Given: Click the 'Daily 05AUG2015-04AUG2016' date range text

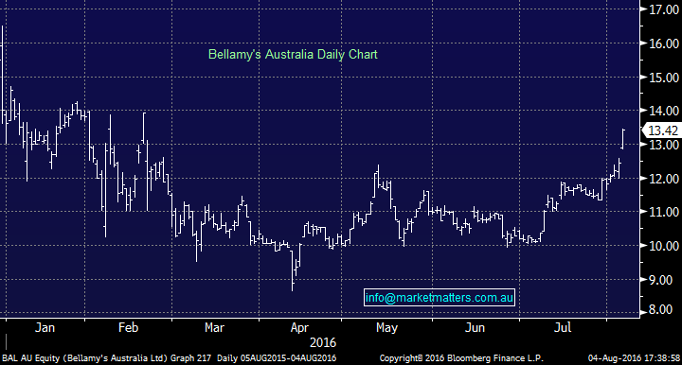Looking at the screenshot, I should (x=277, y=358).
